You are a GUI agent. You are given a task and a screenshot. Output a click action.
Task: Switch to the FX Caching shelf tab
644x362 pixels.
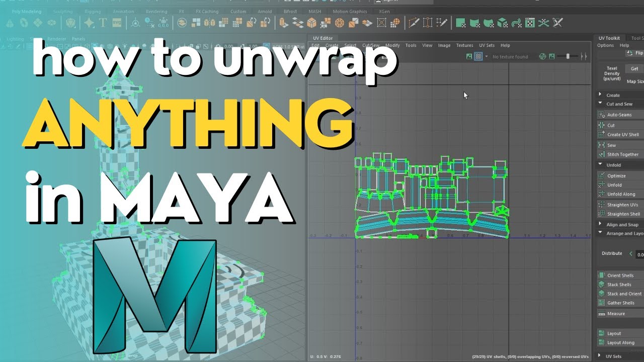207,12
